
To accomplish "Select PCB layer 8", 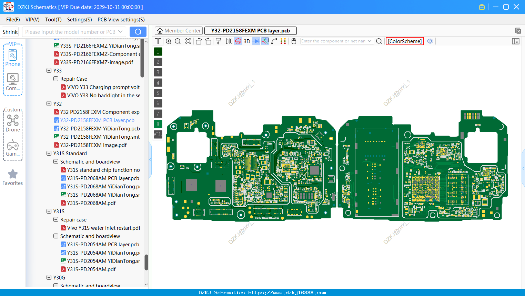I will click(x=158, y=124).
